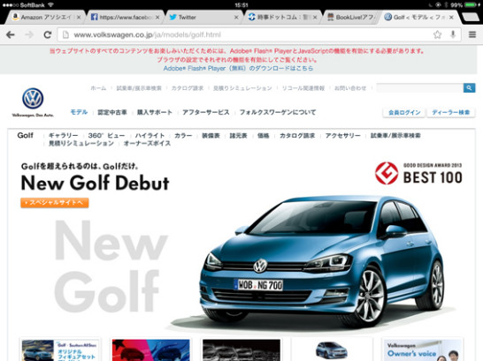Viewport: 483px width, 361px height.
Task: Open the Owner's voice thumbnail
Action: pyautogui.click(x=422, y=350)
